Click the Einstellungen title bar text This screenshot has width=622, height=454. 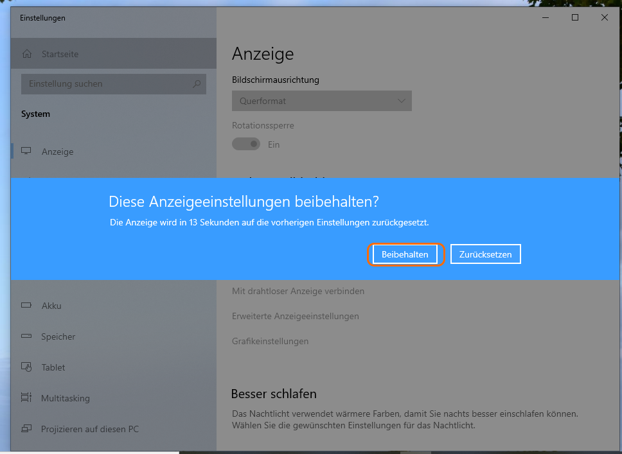[43, 18]
